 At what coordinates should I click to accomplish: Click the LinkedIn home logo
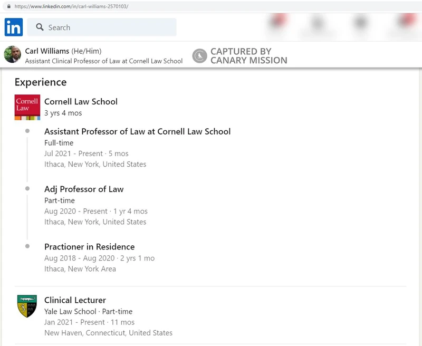pyautogui.click(x=14, y=27)
